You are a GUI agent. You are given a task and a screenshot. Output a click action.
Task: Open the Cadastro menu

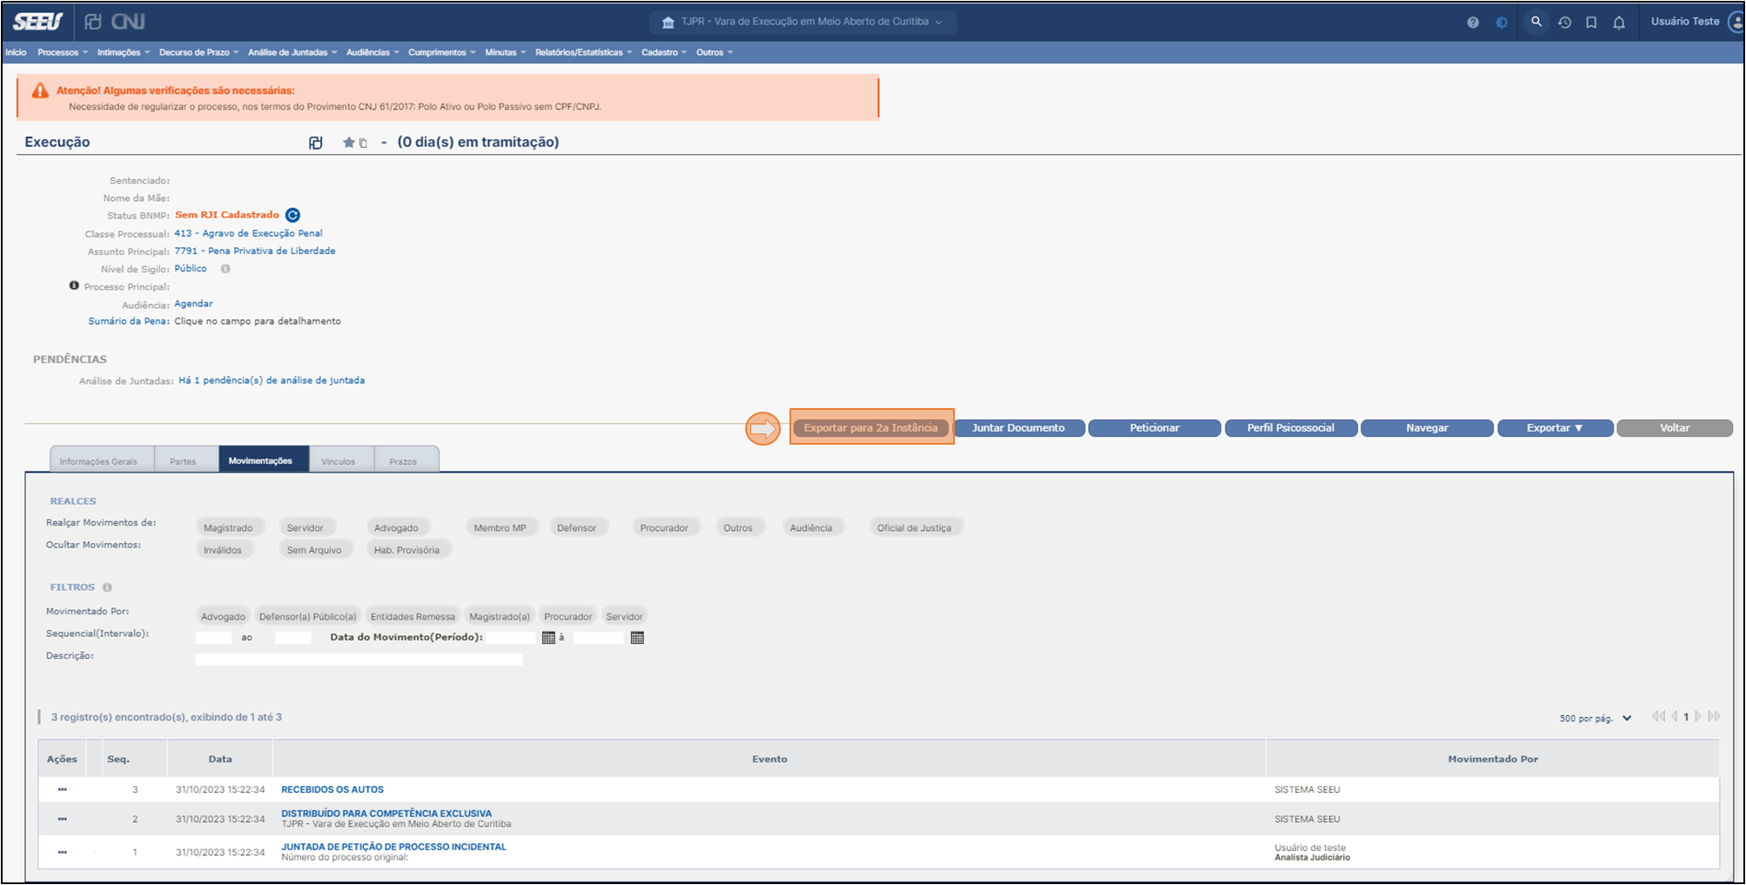(664, 52)
